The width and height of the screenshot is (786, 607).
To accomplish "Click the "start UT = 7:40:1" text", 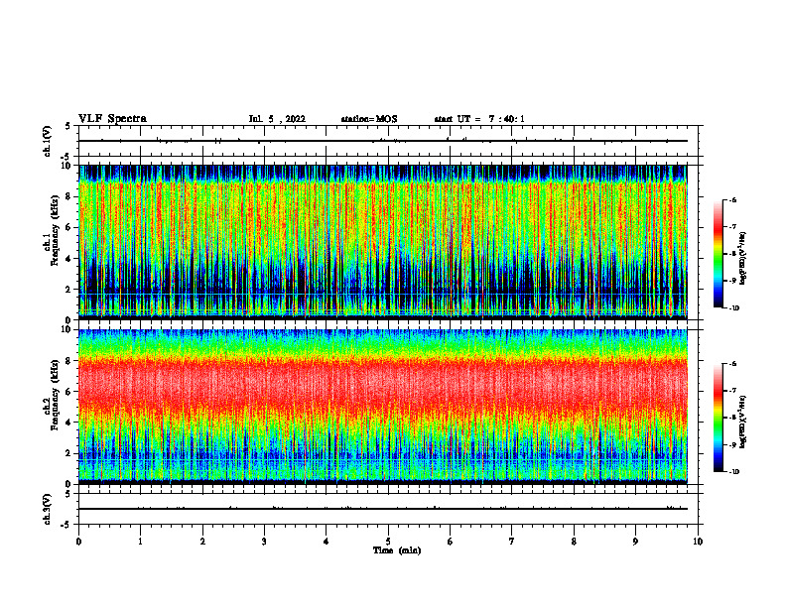I will coord(479,119).
